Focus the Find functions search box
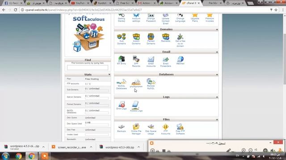 click(88, 68)
